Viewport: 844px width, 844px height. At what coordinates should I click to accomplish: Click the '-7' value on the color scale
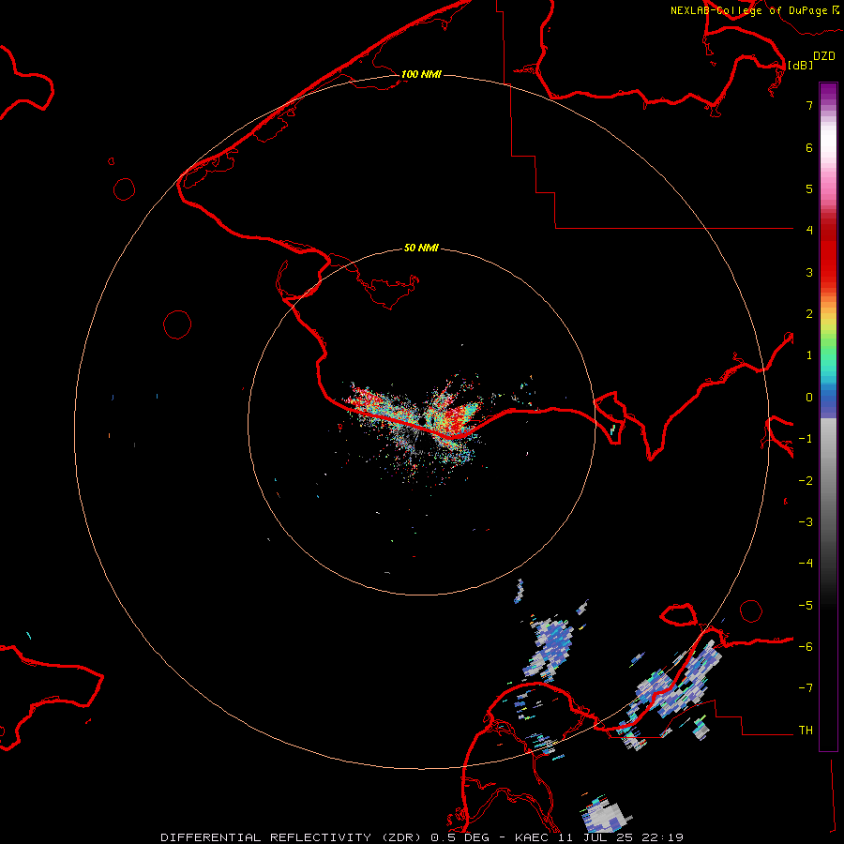coord(806,688)
